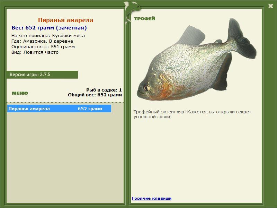Click the fish logo icon at the top
This screenshot has height=208, width=277.
[132, 12]
